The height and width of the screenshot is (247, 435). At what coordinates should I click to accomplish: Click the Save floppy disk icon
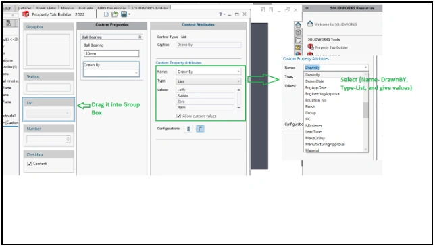click(x=124, y=14)
